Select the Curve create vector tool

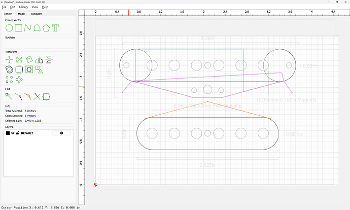click(x=37, y=28)
